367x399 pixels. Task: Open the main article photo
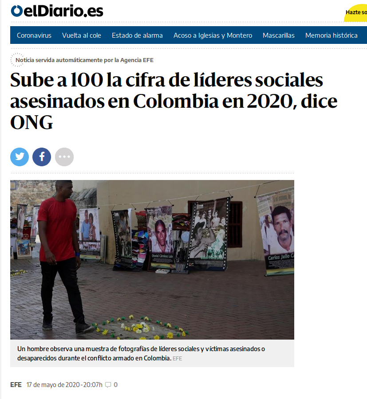[x=152, y=259]
